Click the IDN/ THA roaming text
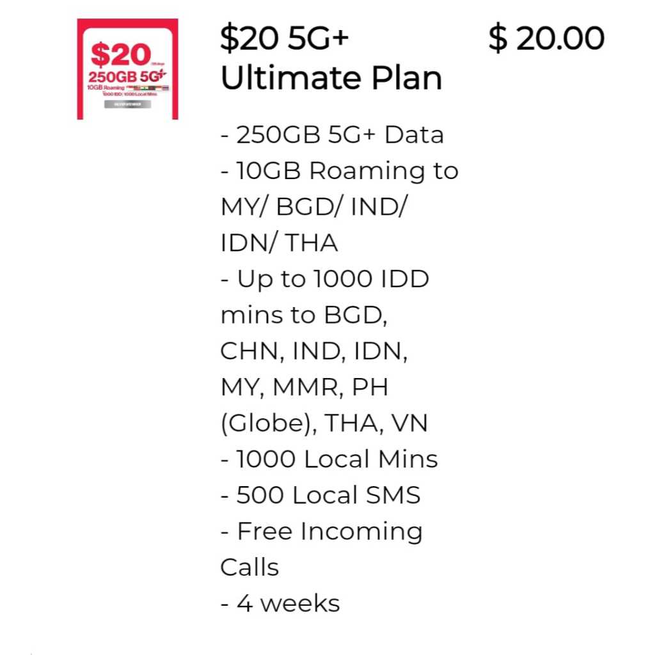 point(279,243)
